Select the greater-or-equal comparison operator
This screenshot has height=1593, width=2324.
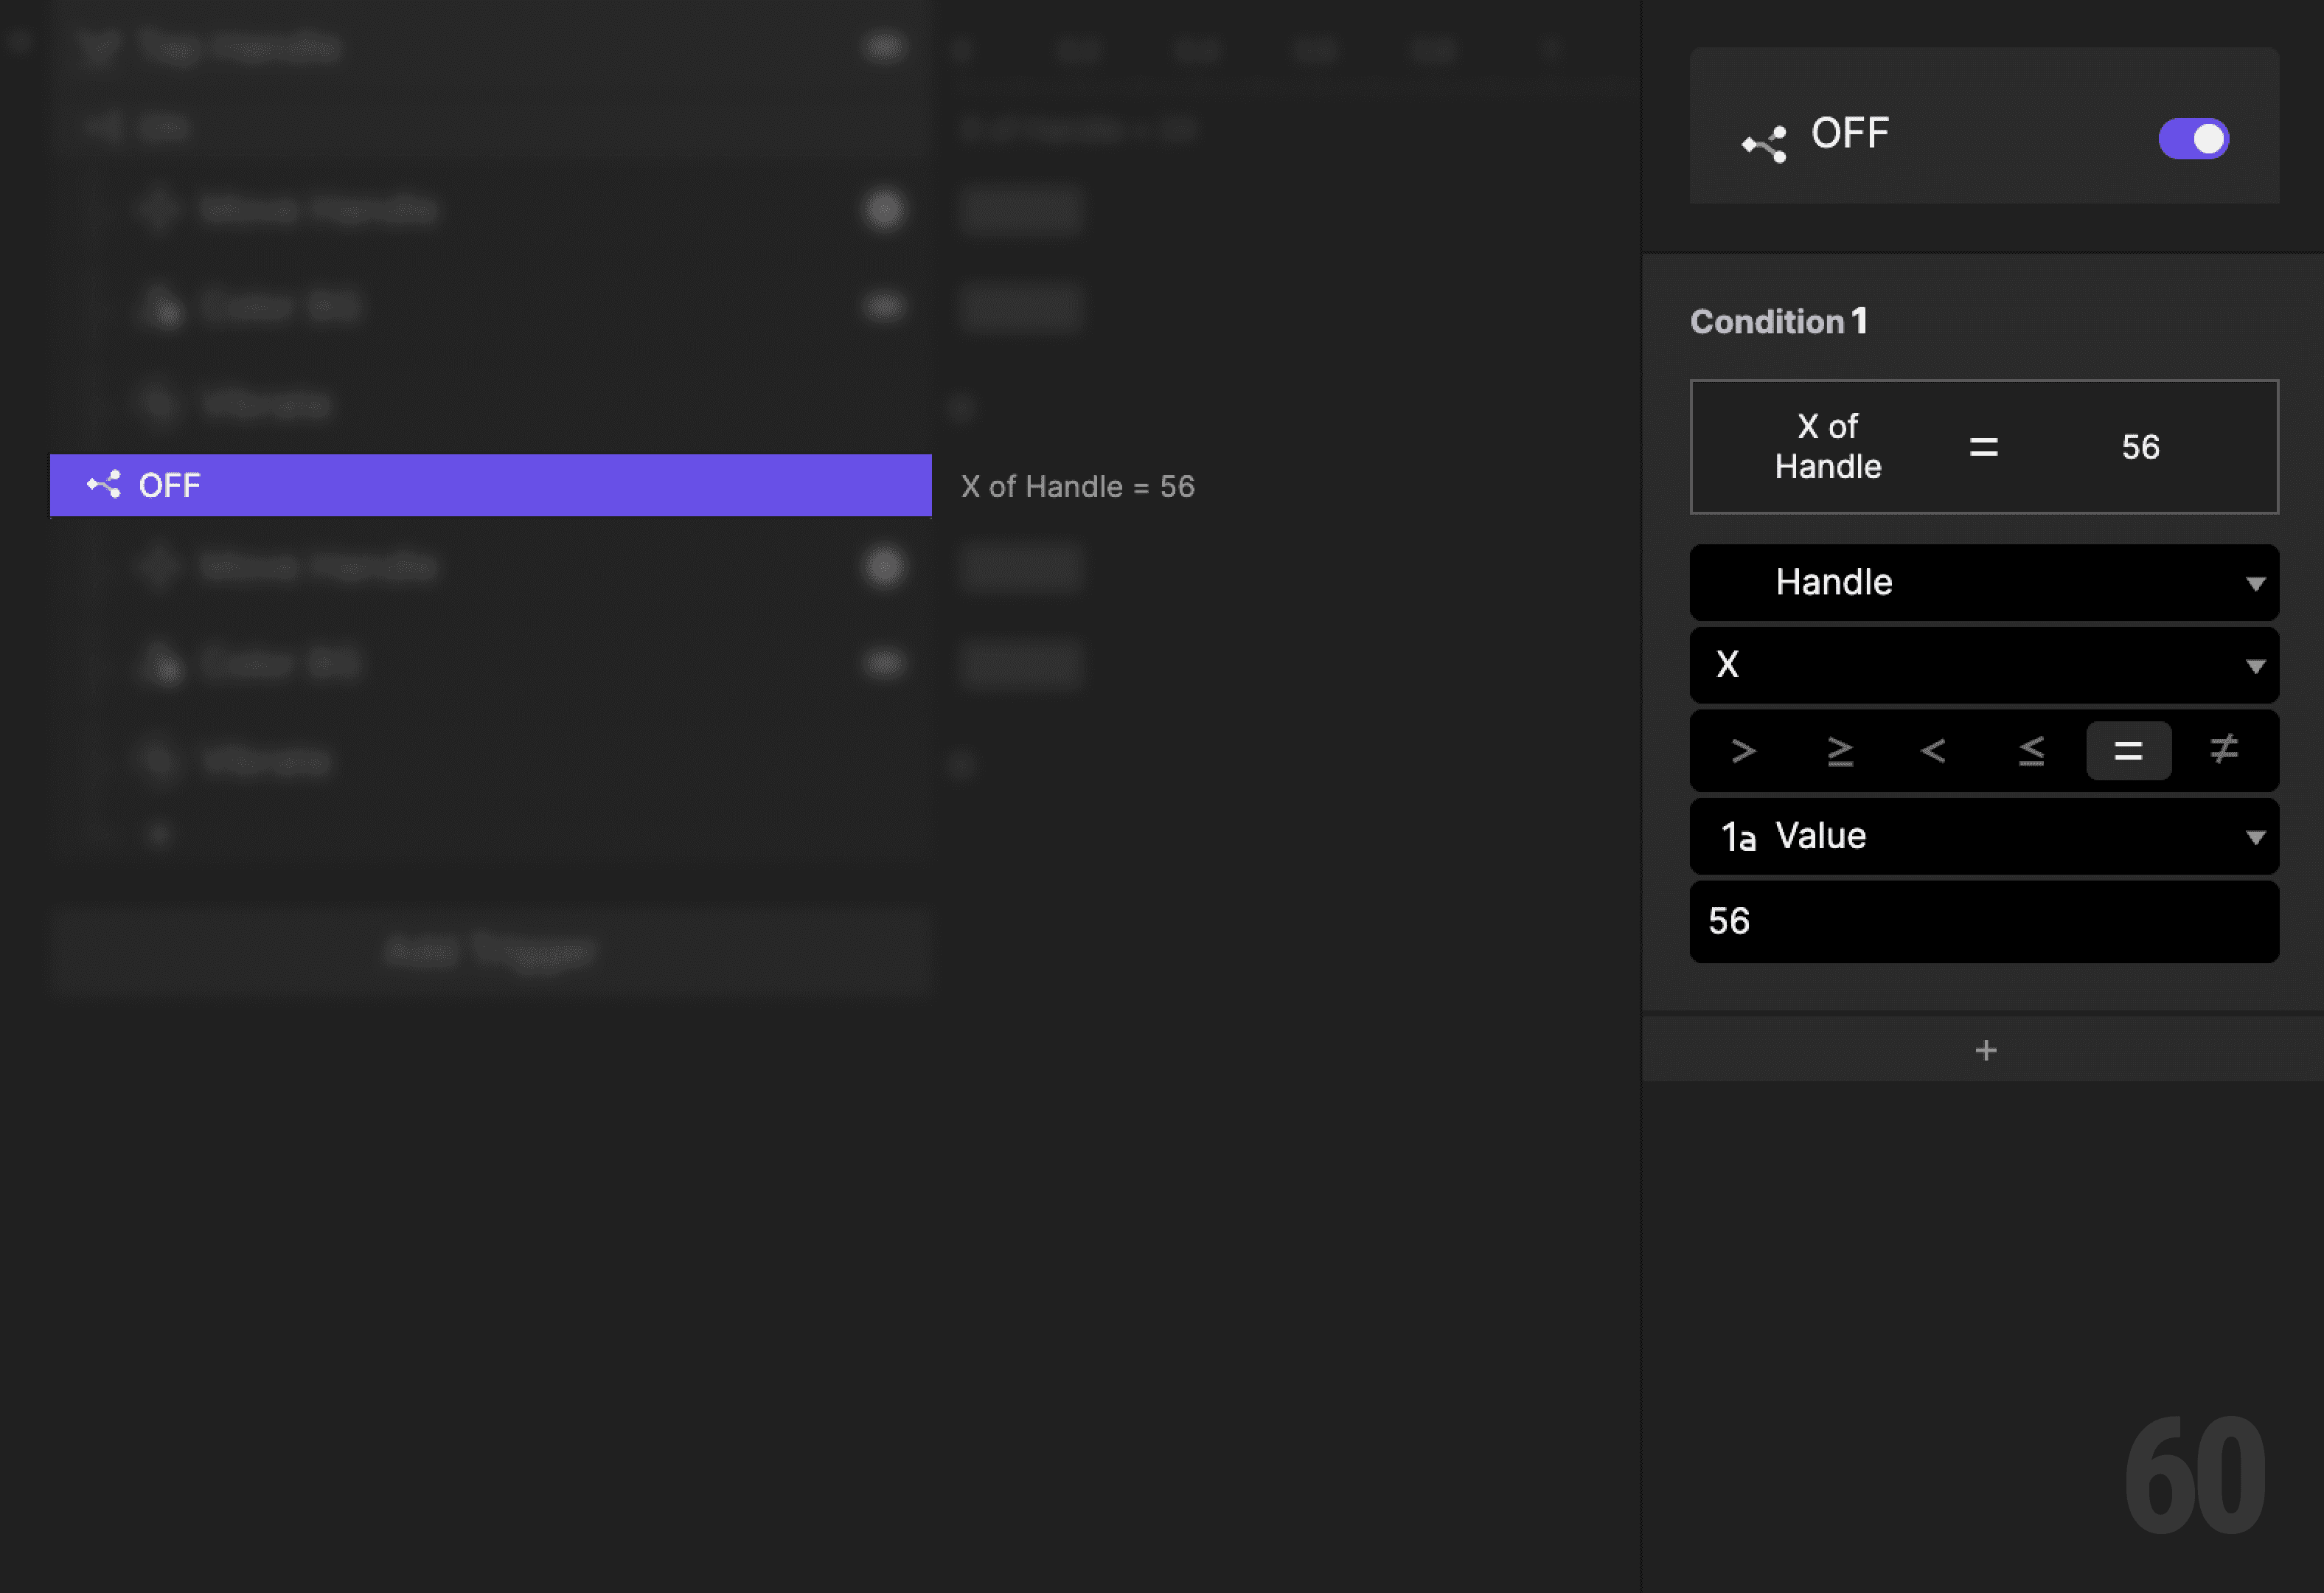(x=1840, y=751)
